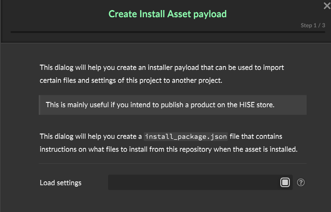331x212 pixels.
Task: Click the HISE store info note box
Action: pyautogui.click(x=173, y=104)
